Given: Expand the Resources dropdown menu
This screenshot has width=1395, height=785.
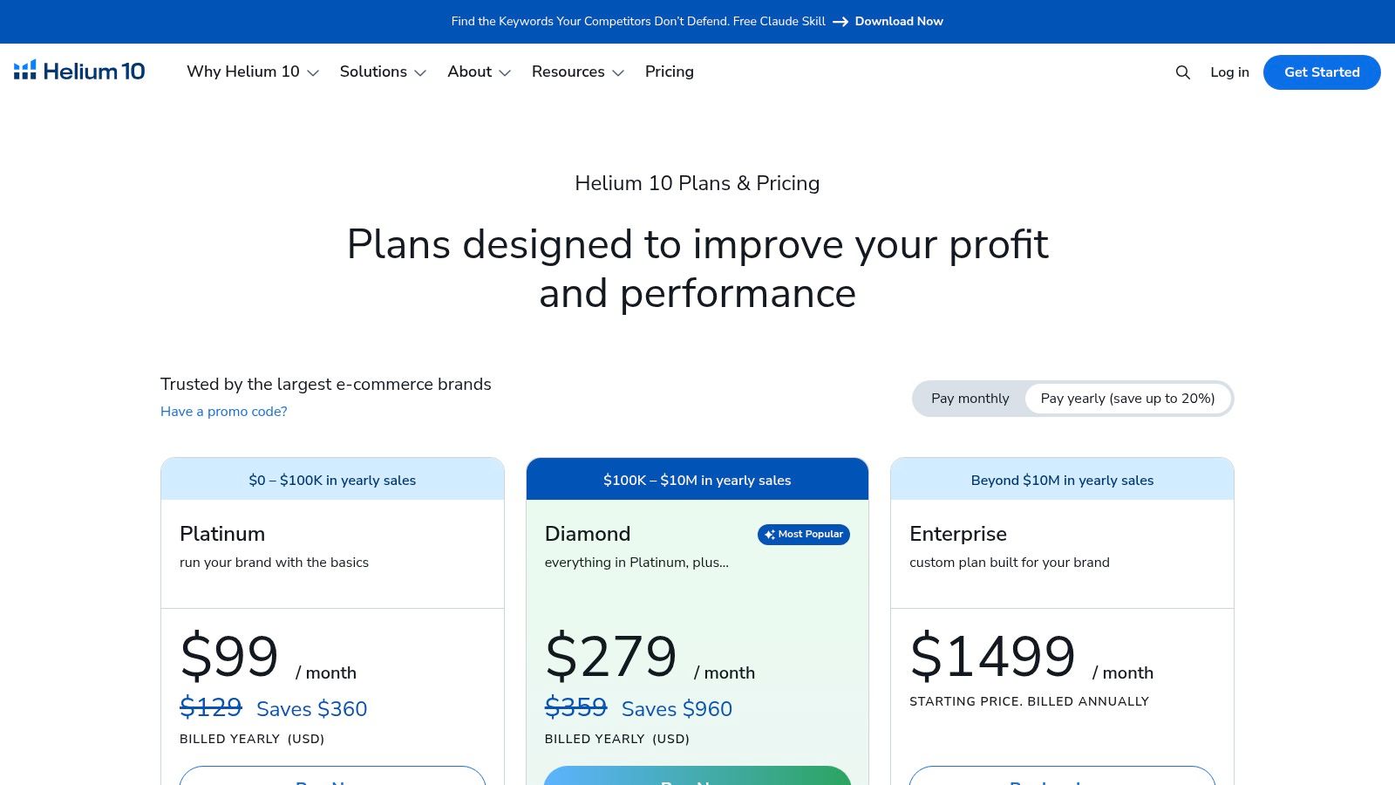Looking at the screenshot, I should click(578, 72).
